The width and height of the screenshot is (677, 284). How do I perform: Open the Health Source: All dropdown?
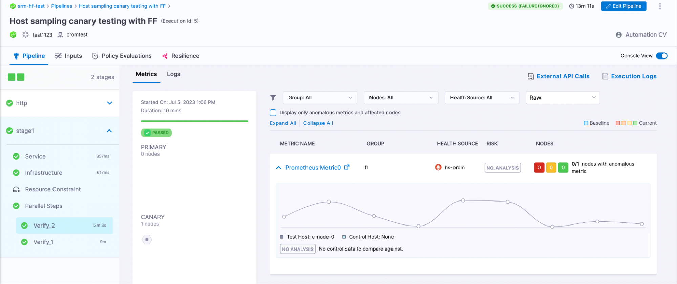click(482, 98)
